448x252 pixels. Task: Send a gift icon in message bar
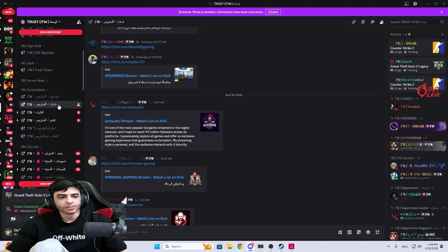(x=340, y=232)
